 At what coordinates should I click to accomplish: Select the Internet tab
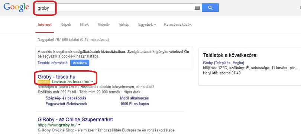click(x=45, y=25)
